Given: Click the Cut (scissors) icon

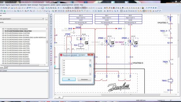Looking at the screenshot, I should click(x=12, y=8).
